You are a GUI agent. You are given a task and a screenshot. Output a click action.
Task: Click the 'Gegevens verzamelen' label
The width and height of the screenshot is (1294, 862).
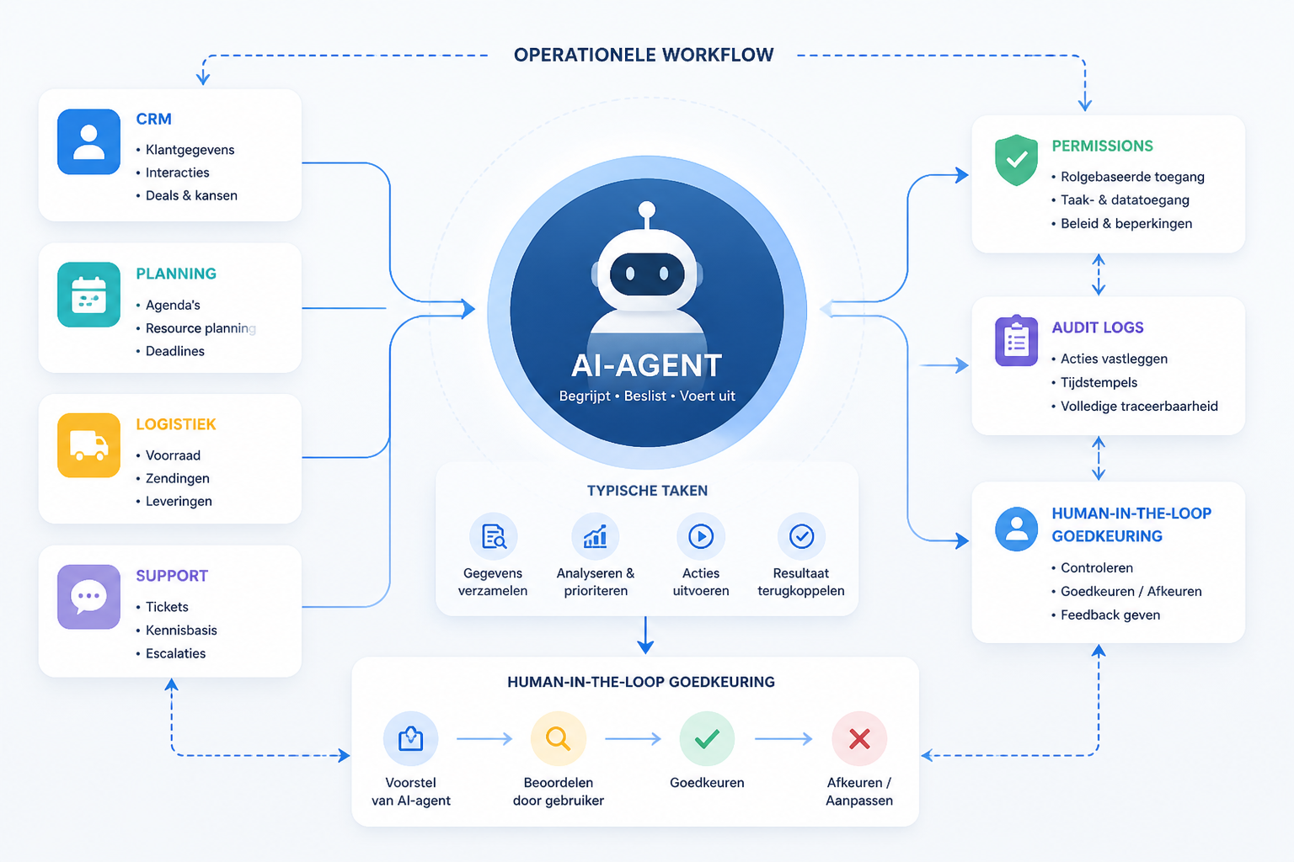(x=493, y=582)
